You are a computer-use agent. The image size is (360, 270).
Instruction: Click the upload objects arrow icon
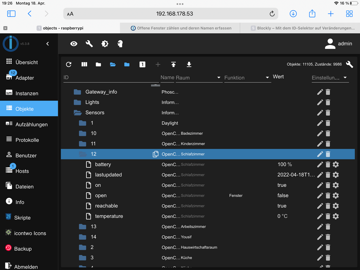tap(173, 64)
